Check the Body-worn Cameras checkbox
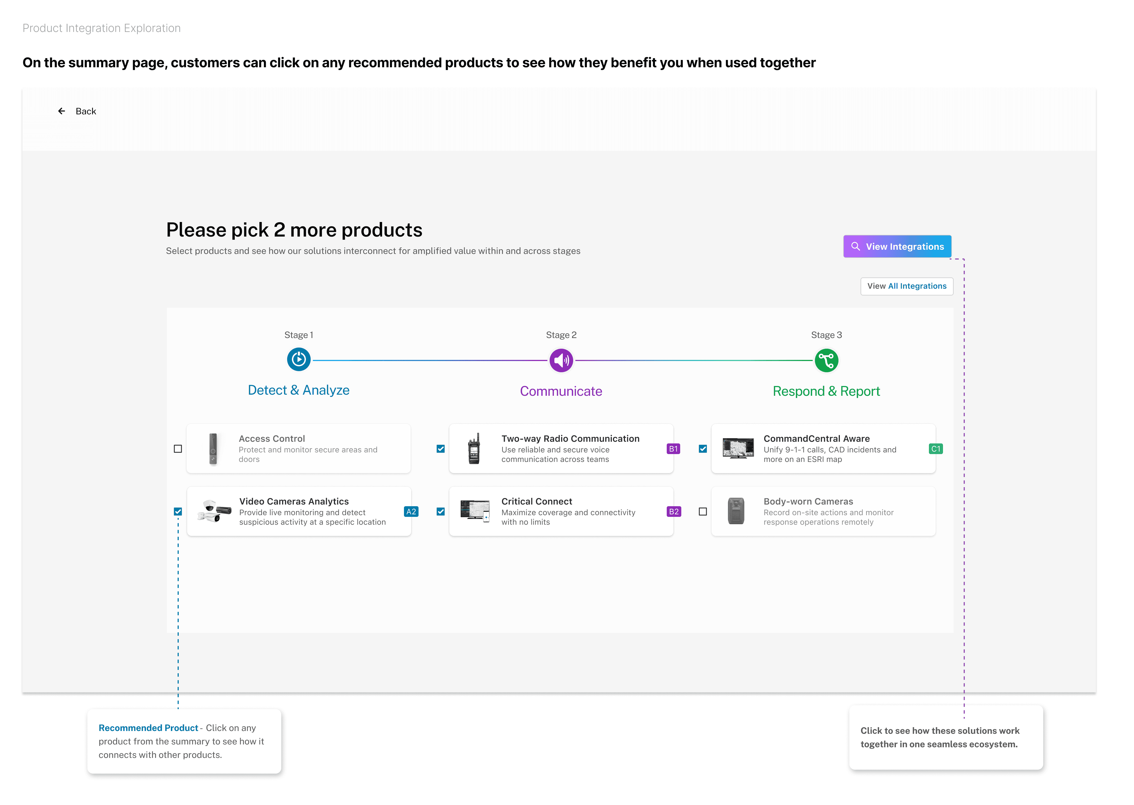 click(x=703, y=512)
